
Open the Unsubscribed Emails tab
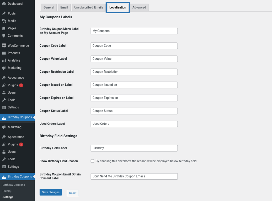click(x=89, y=7)
